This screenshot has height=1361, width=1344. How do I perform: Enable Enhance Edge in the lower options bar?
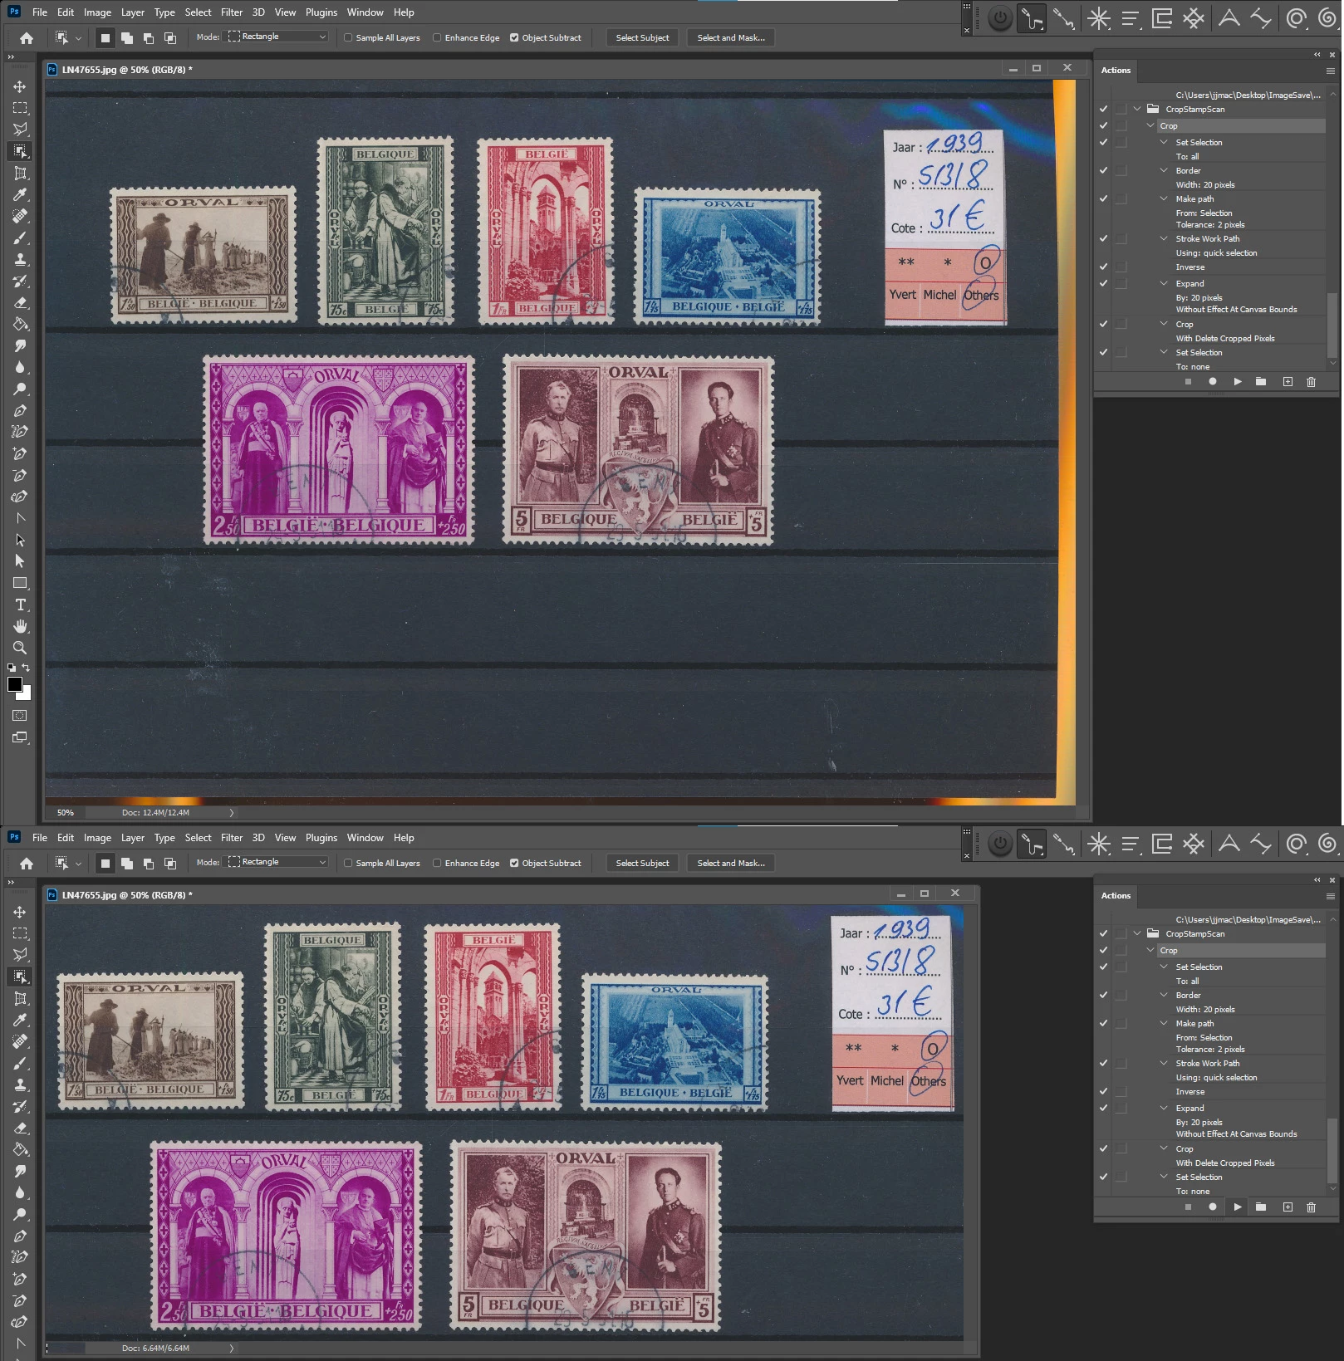point(437,863)
